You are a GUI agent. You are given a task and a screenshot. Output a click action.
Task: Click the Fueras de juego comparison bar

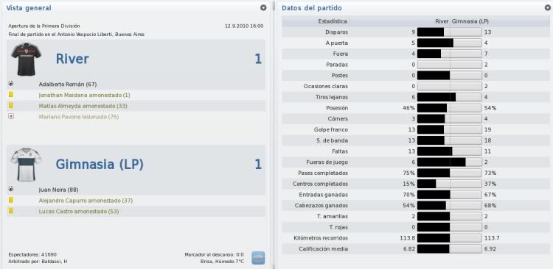point(450,162)
